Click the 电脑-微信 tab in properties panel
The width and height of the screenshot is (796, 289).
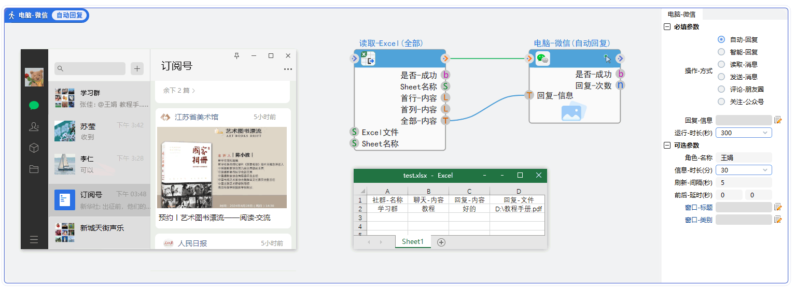coord(681,15)
